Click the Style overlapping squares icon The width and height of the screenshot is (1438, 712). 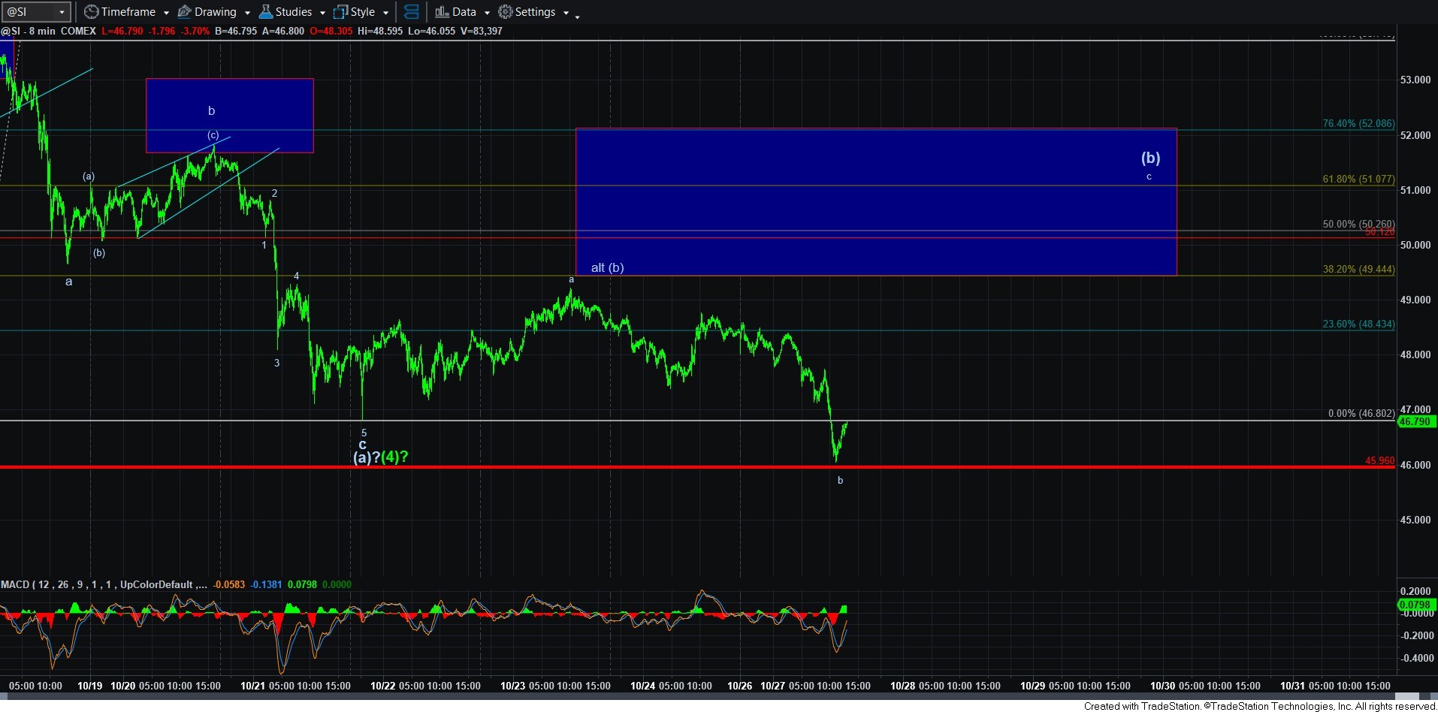pos(340,12)
